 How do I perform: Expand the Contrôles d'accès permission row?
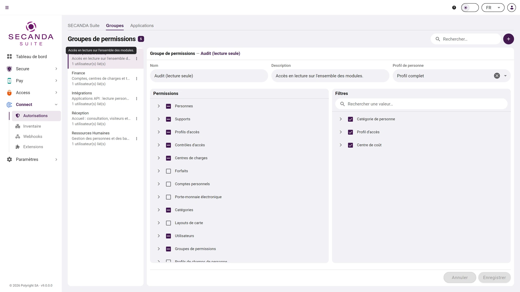(159, 145)
